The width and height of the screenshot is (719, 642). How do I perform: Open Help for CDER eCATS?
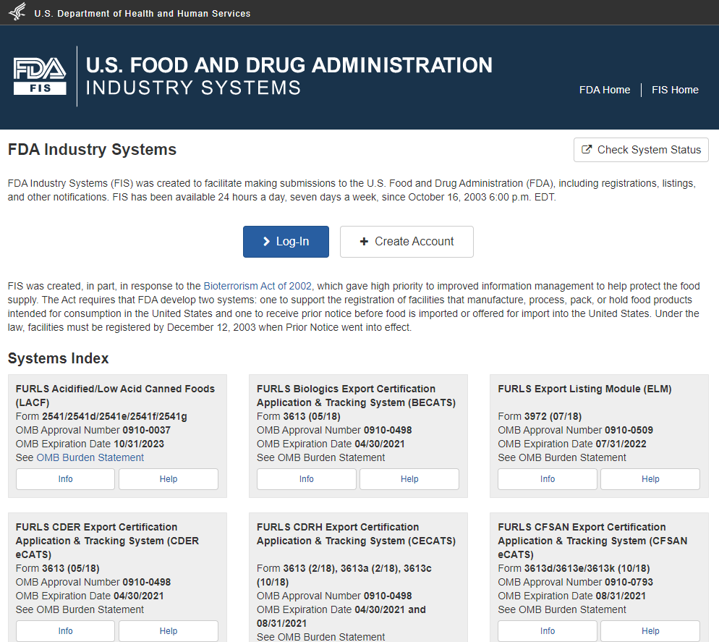(x=169, y=631)
